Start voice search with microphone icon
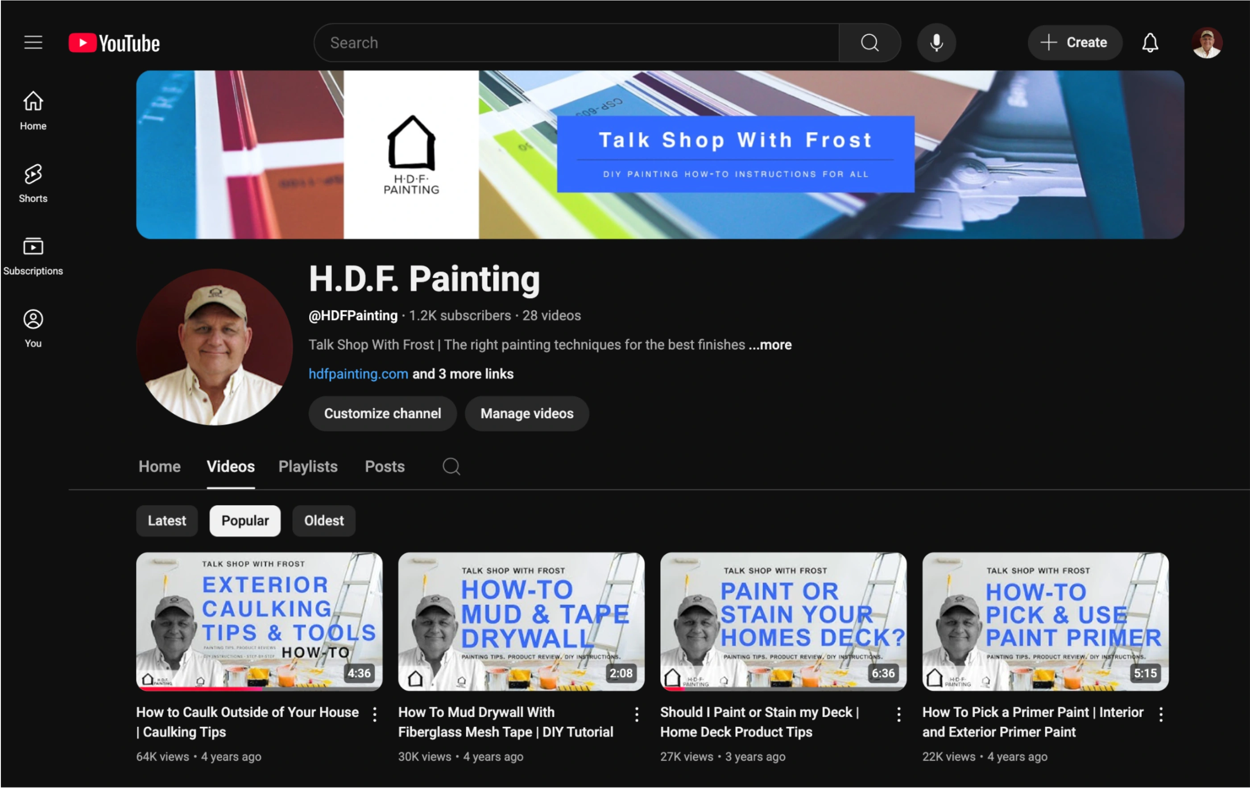1250x788 pixels. pyautogui.click(x=936, y=42)
